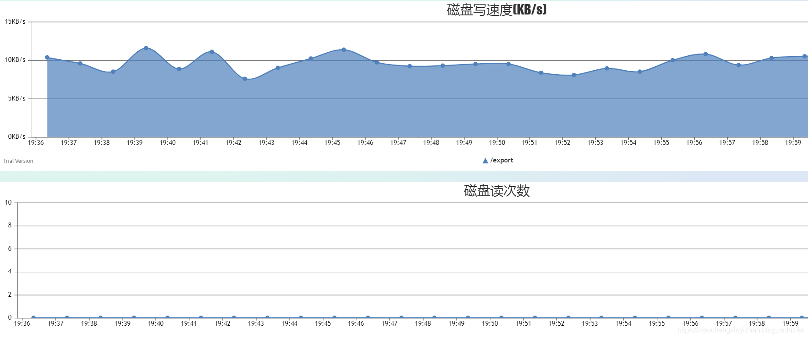
Task: Click the 磁盘读次数 chart title
Action: tap(497, 191)
